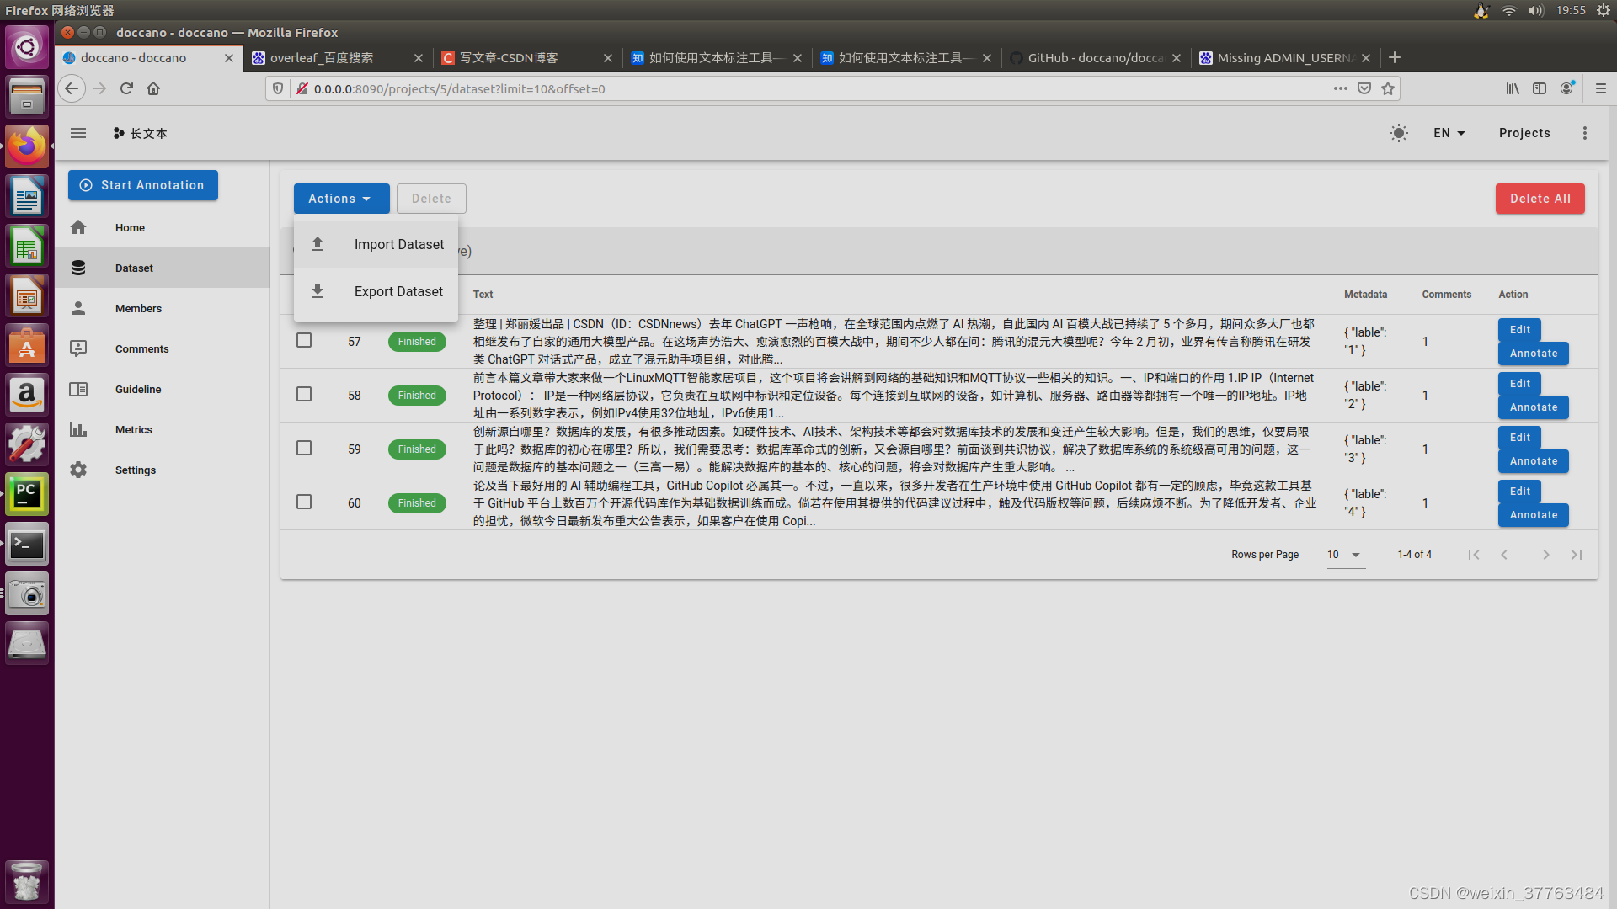Toggle checkbox for row 57
Viewport: 1617px width, 909px height.
(x=304, y=341)
